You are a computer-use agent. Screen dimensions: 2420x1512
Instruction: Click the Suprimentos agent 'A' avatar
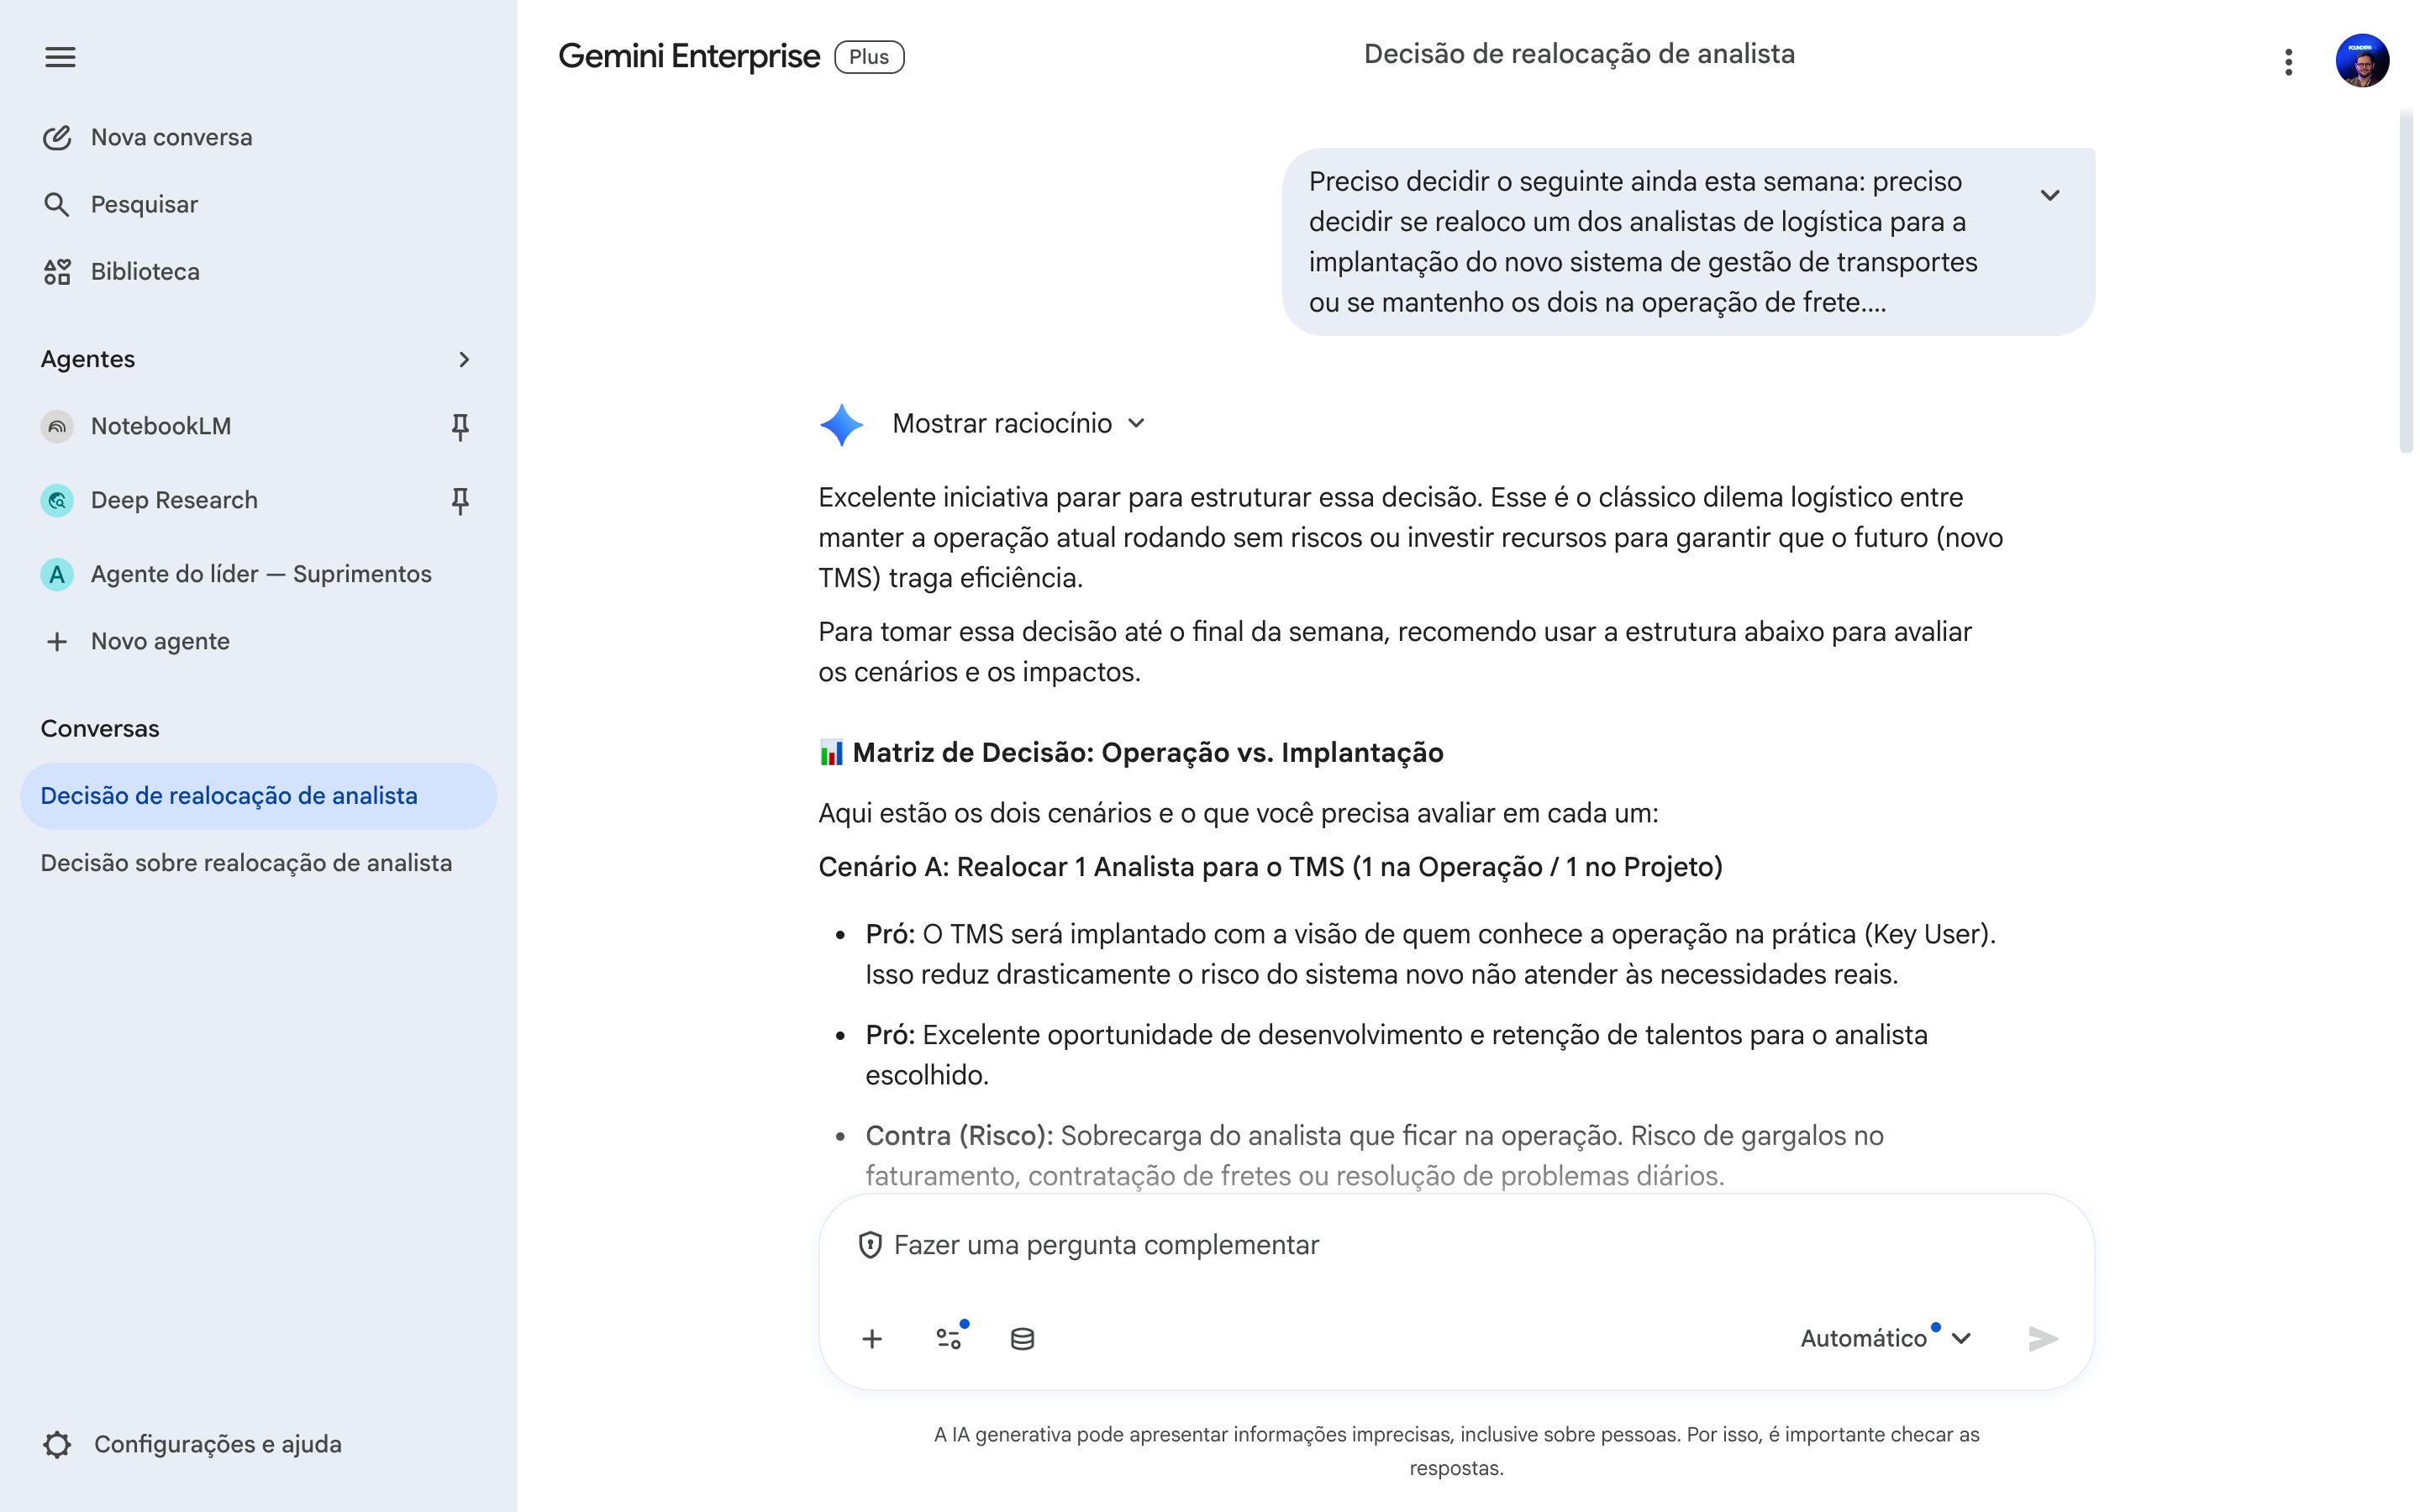click(57, 574)
